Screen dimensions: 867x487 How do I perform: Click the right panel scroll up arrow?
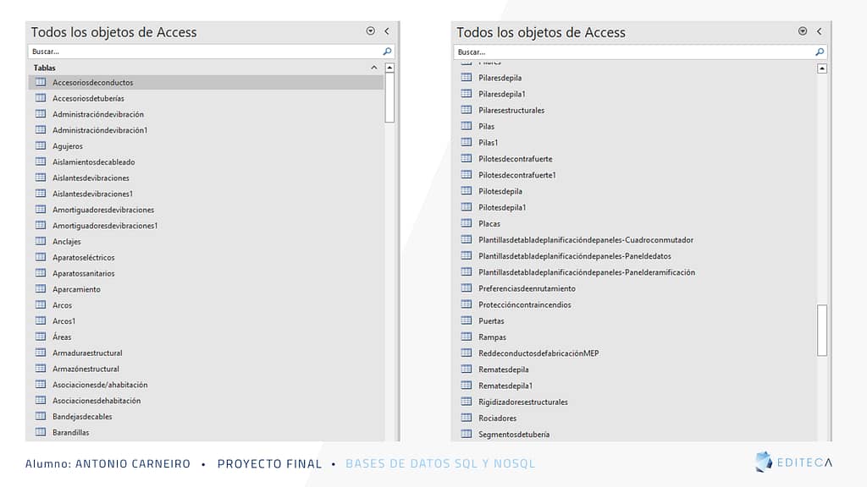click(822, 68)
